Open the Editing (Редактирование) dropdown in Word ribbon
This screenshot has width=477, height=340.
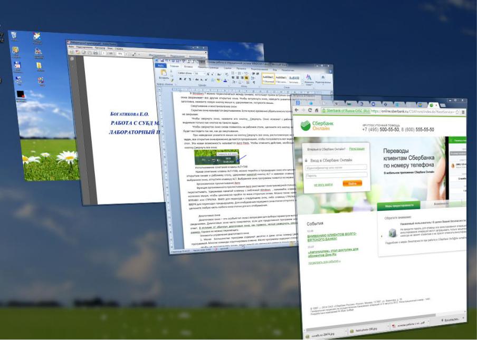[x=323, y=80]
